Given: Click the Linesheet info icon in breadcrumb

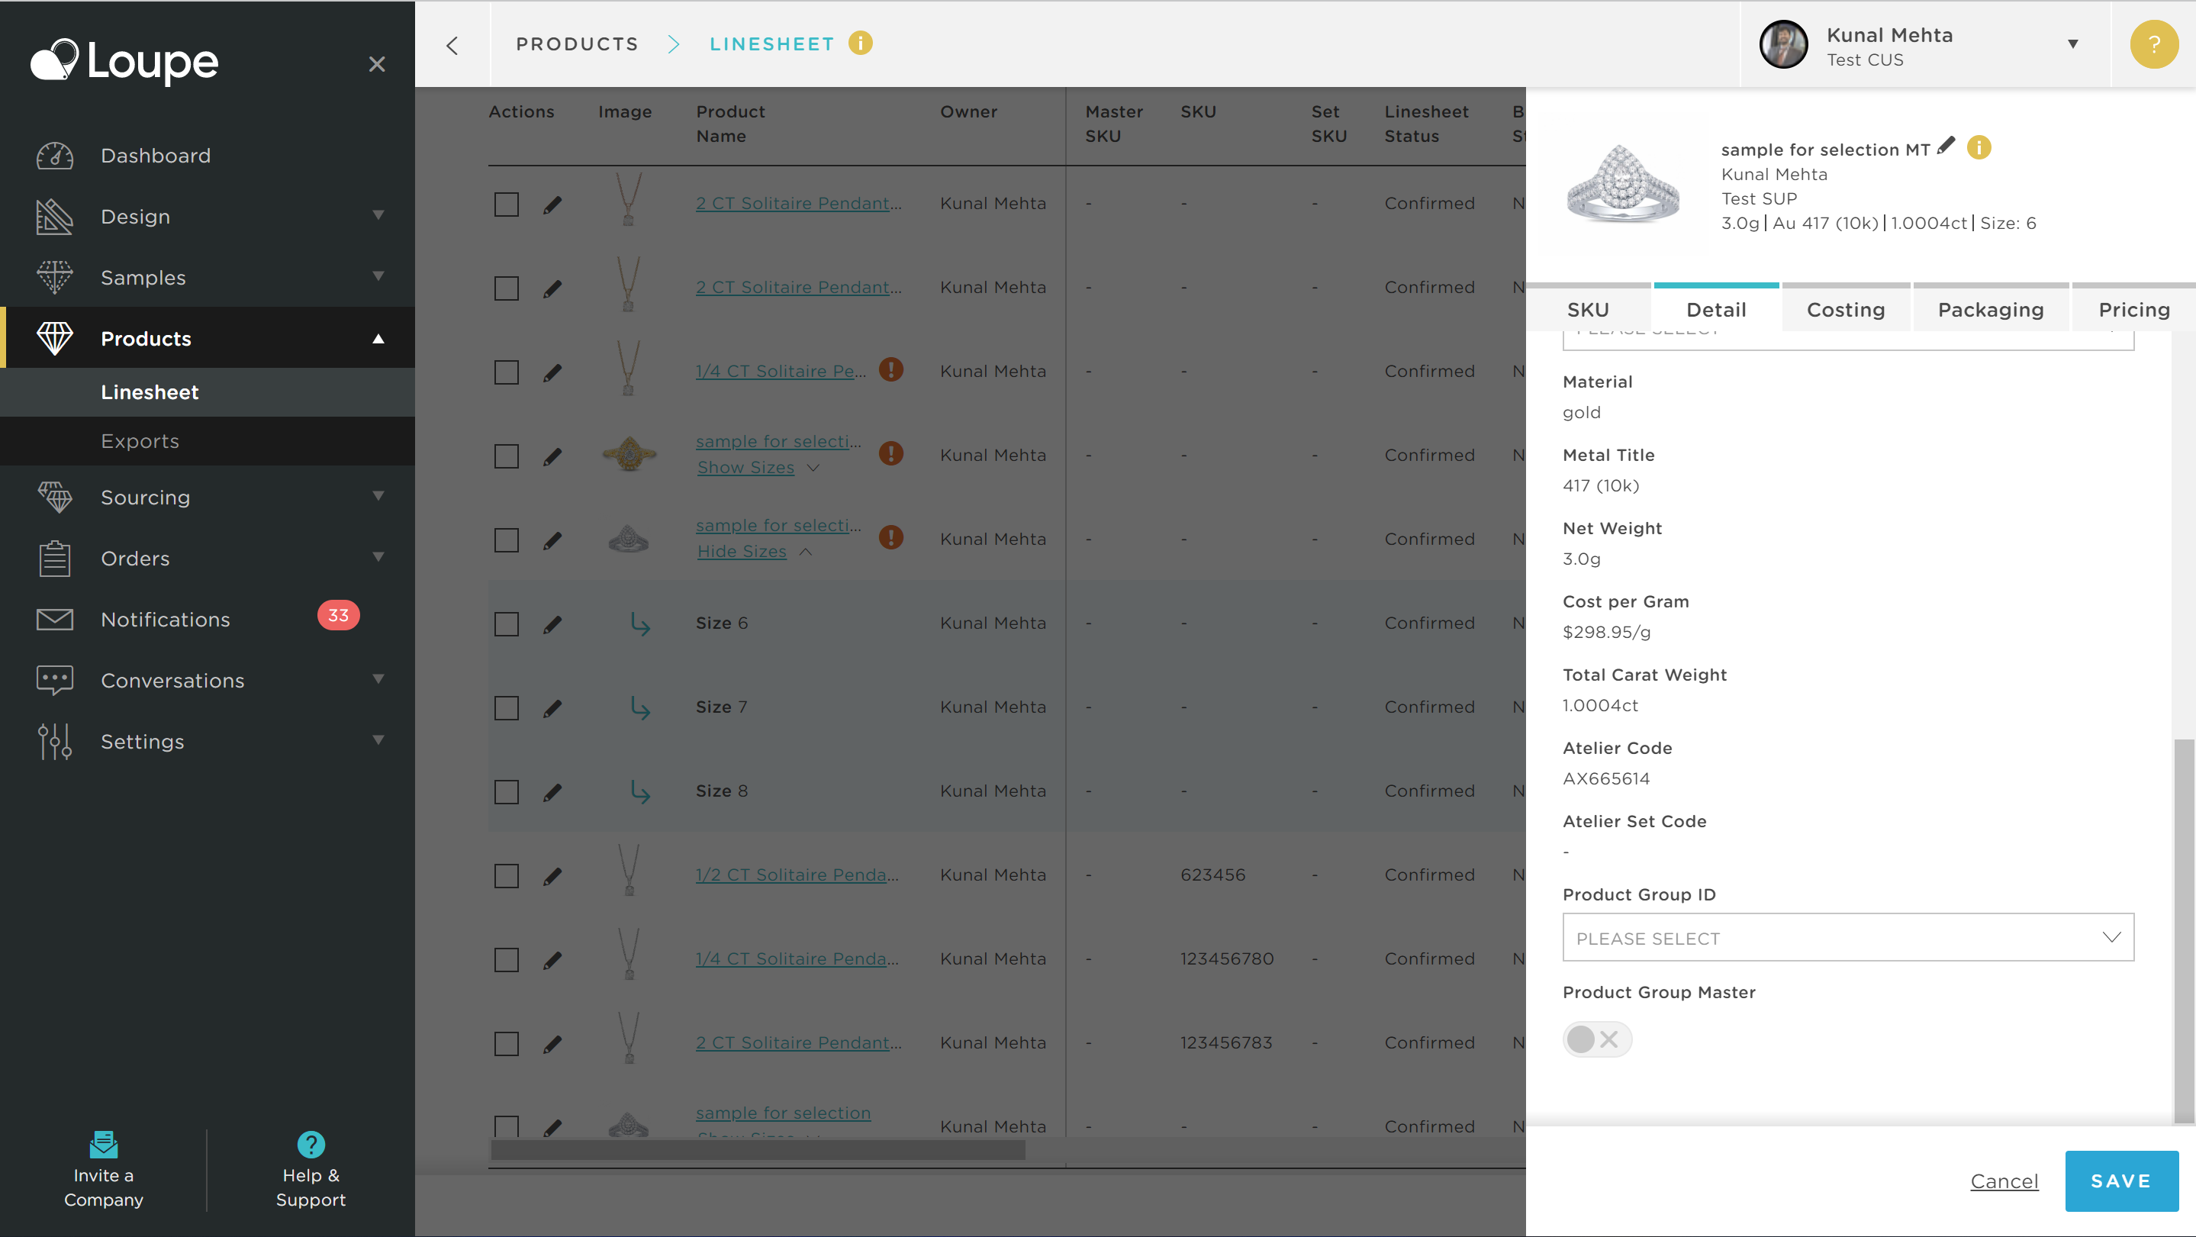Looking at the screenshot, I should tap(860, 43).
